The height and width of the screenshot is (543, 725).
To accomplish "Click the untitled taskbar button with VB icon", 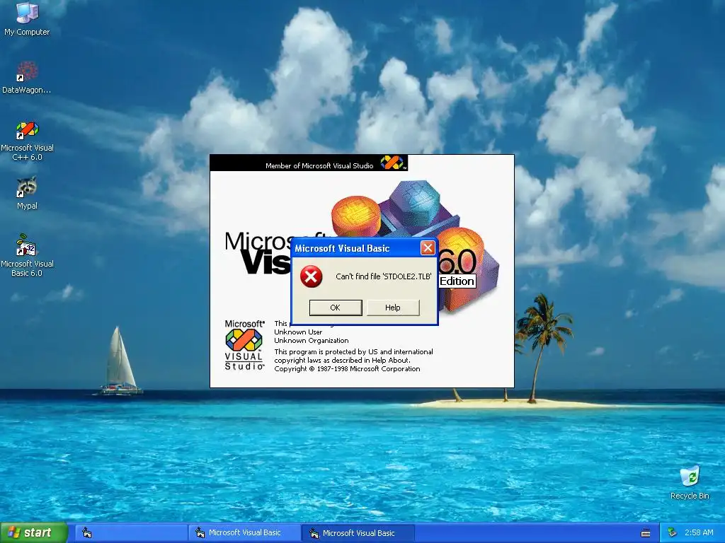I will pyautogui.click(x=131, y=533).
